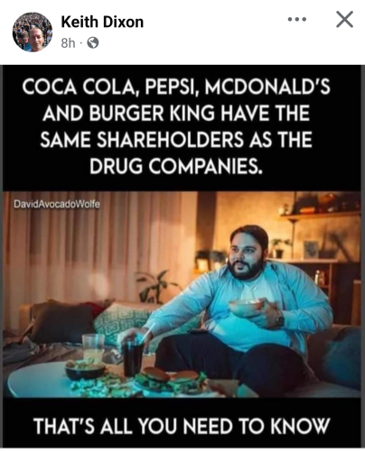Click the potted plant behind the couch
This screenshot has width=365, height=451.
155,287
